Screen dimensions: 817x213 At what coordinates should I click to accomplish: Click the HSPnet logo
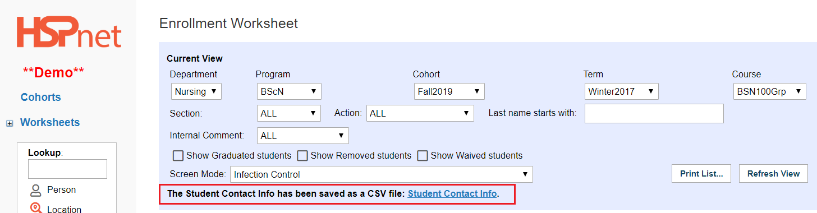tap(68, 32)
